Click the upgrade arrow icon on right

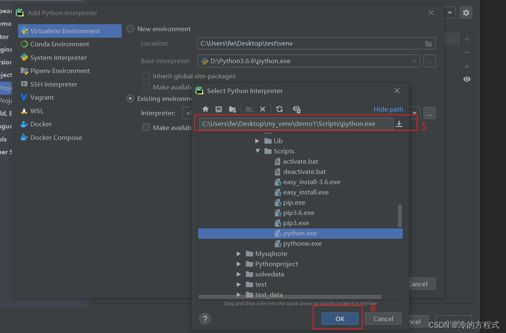click(x=467, y=66)
